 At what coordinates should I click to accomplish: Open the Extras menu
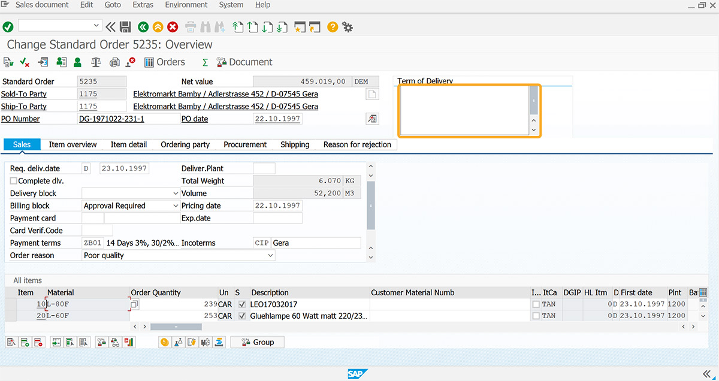pos(143,5)
